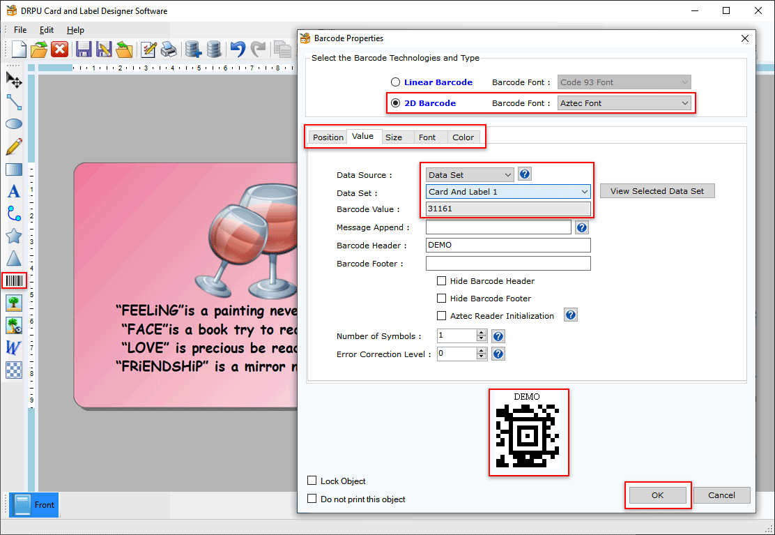This screenshot has height=535, width=775.
Task: Open the Code 93 Font dropdown
Action: (624, 82)
